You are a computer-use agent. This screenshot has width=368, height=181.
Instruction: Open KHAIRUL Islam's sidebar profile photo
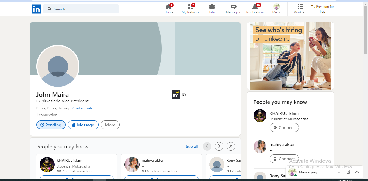pyautogui.click(x=260, y=116)
